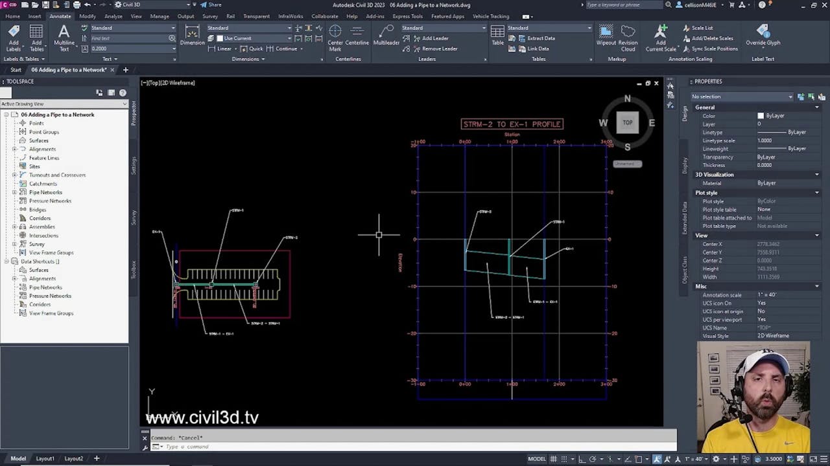The height and width of the screenshot is (466, 830).
Task: Enable snap mode from the status bar
Action: pos(565,459)
